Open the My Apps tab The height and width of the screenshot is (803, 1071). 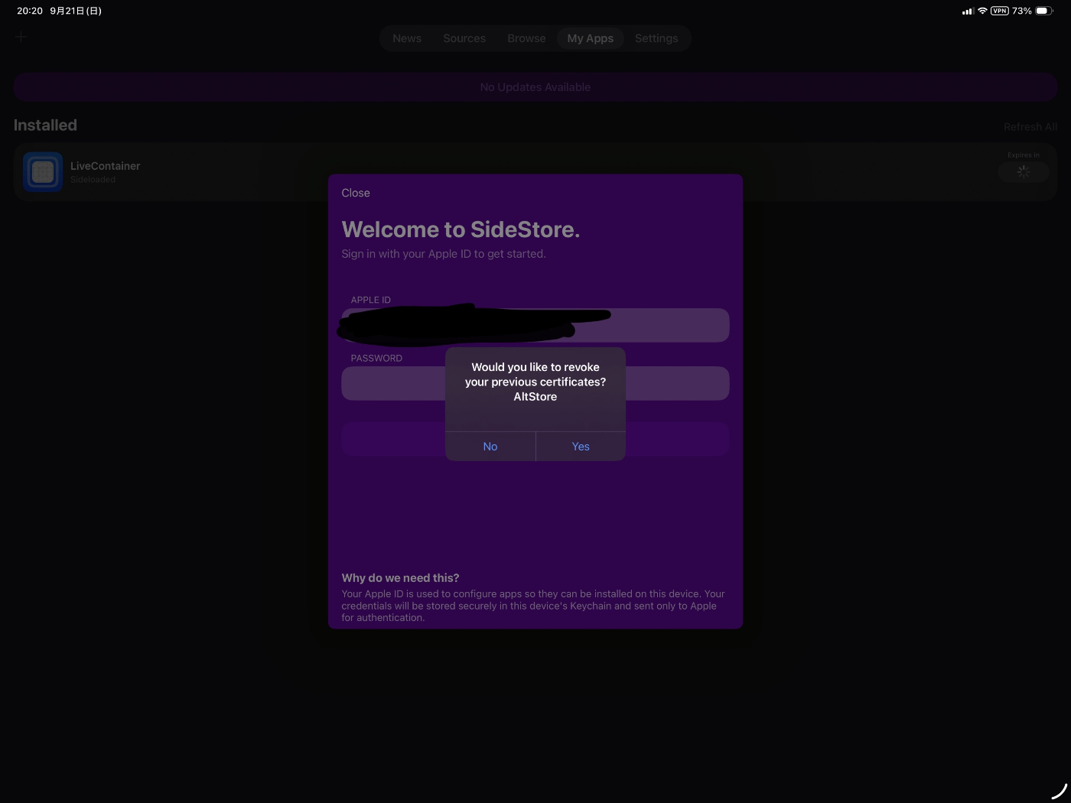[x=591, y=38]
